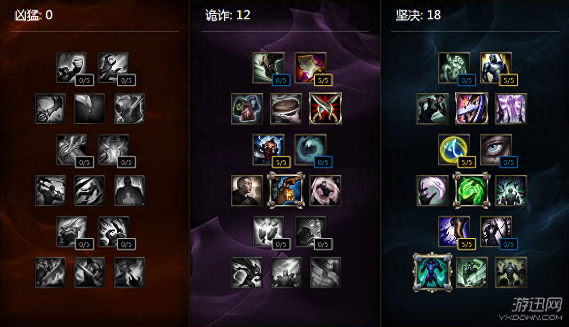The width and height of the screenshot is (569, 327).
Task: Select the crossed swords mastery icon
Action: point(325,108)
